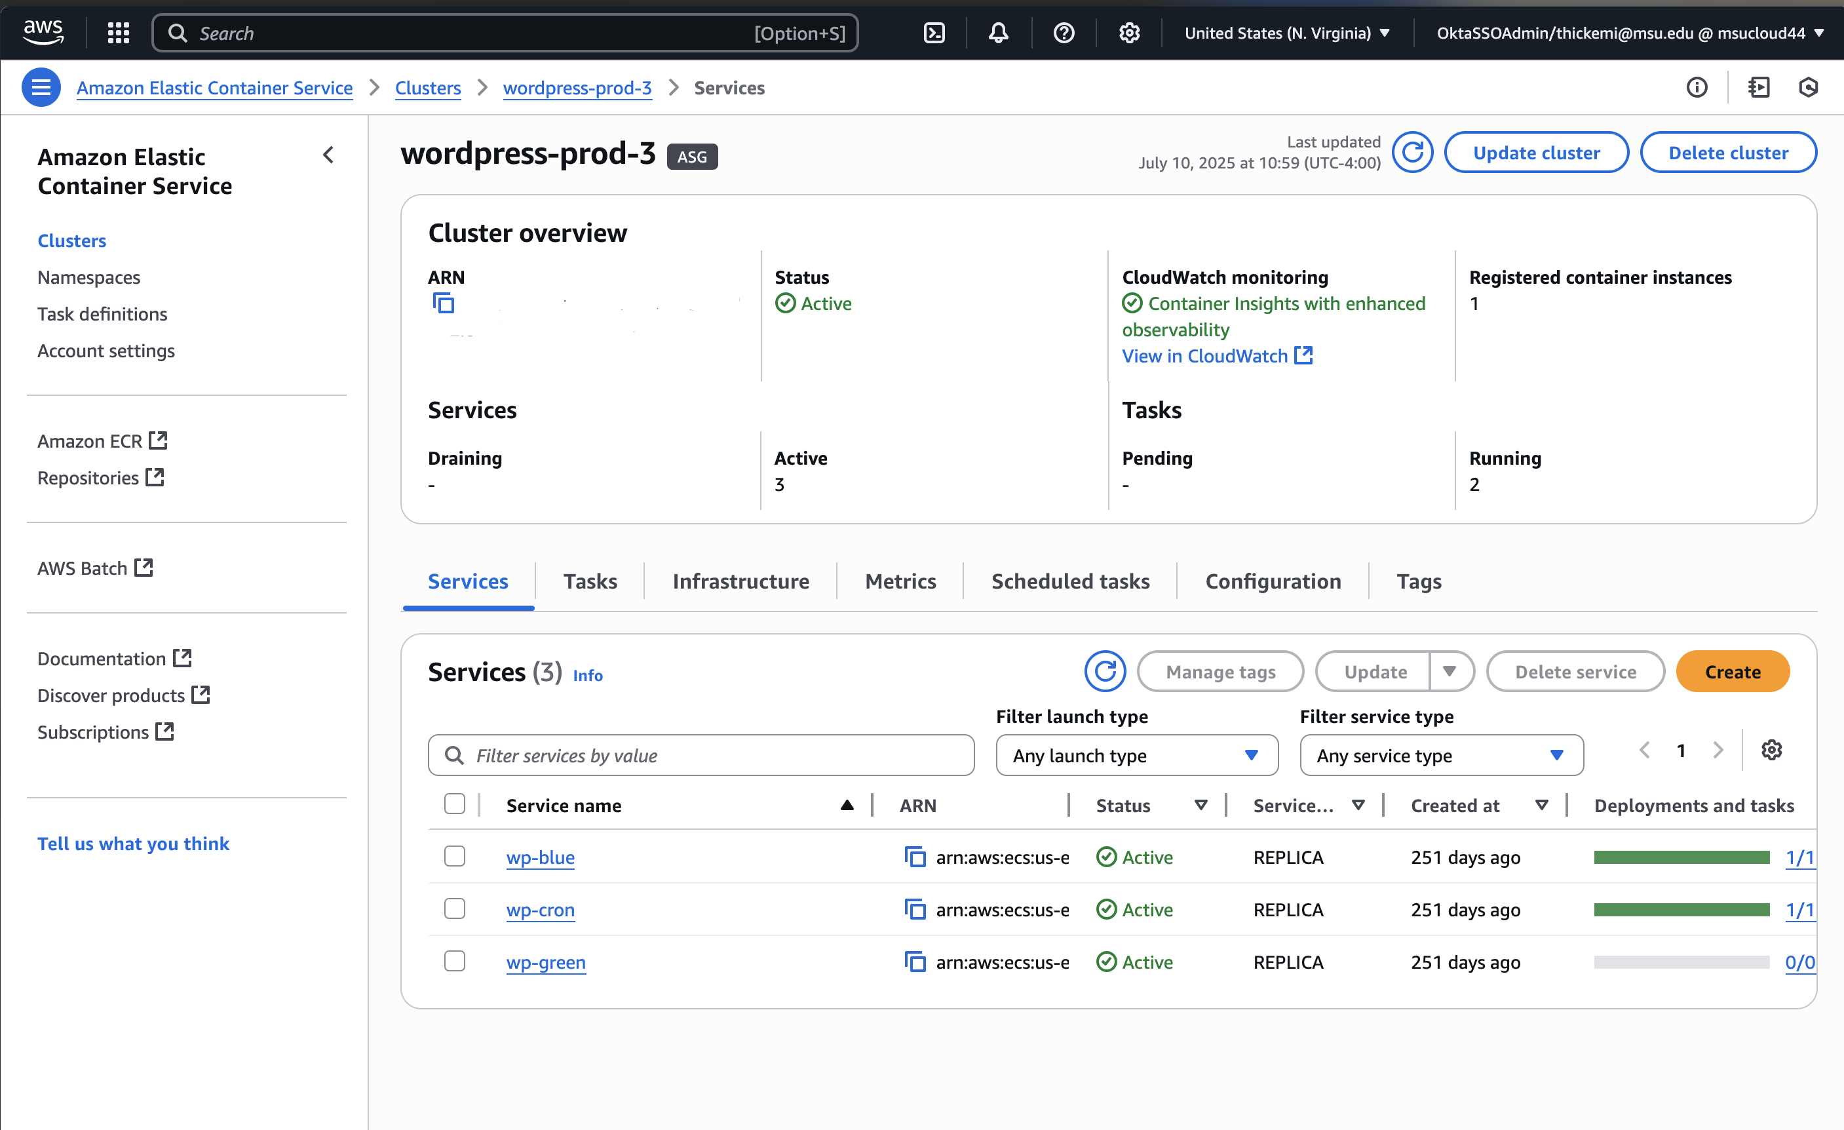The height and width of the screenshot is (1130, 1844).
Task: Focus the AWS top Search field
Action: (505, 32)
